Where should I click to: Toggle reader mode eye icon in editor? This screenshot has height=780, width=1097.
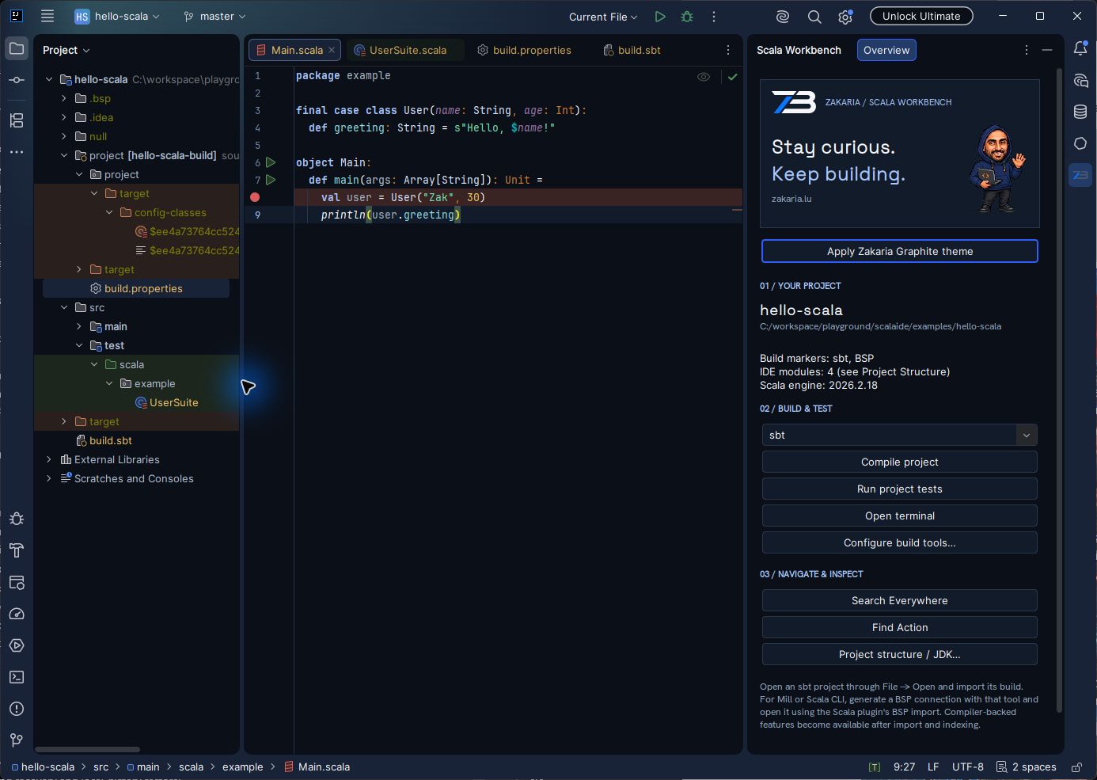[x=704, y=77]
